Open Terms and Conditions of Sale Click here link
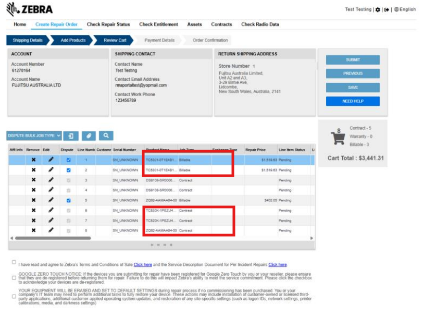This screenshot has width=423, height=318. [x=143, y=264]
